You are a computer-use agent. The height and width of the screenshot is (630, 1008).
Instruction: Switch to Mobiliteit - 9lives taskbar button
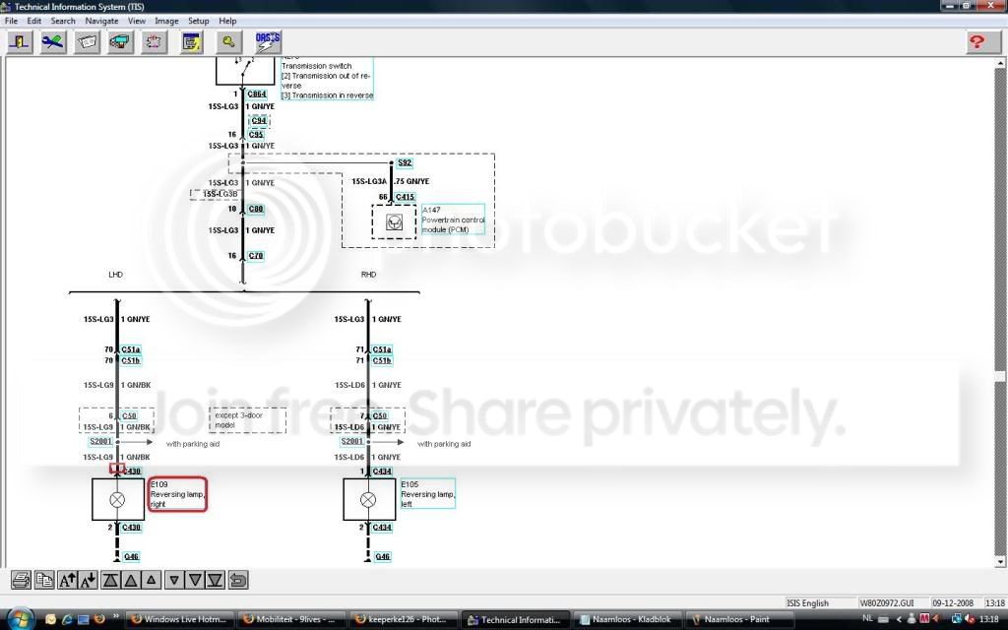click(x=291, y=620)
